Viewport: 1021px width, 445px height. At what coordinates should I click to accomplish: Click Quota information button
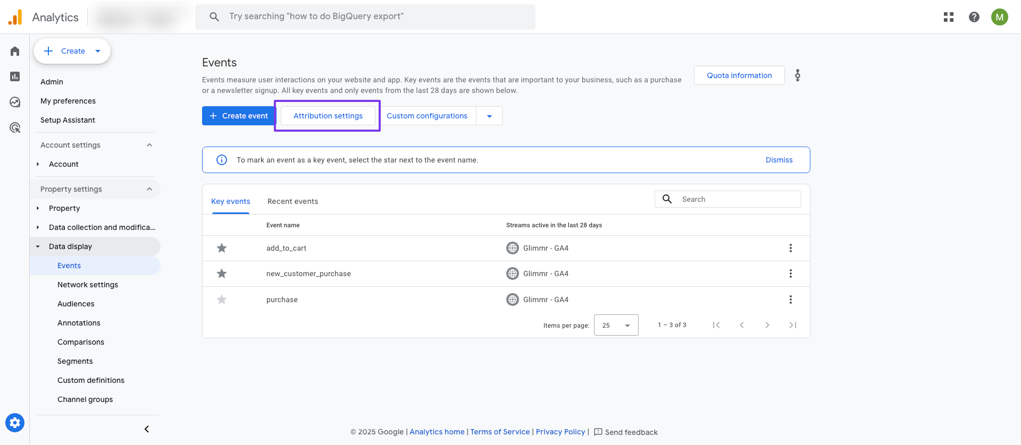pos(739,75)
